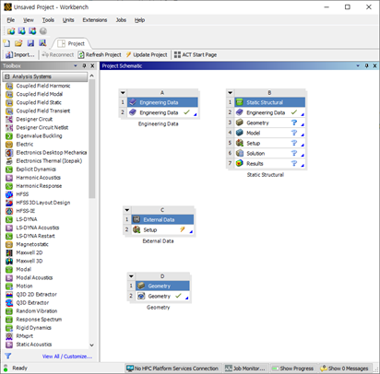Click toolbox scrollbar down arrow
The height and width of the screenshot is (374, 380).
[x=91, y=345]
